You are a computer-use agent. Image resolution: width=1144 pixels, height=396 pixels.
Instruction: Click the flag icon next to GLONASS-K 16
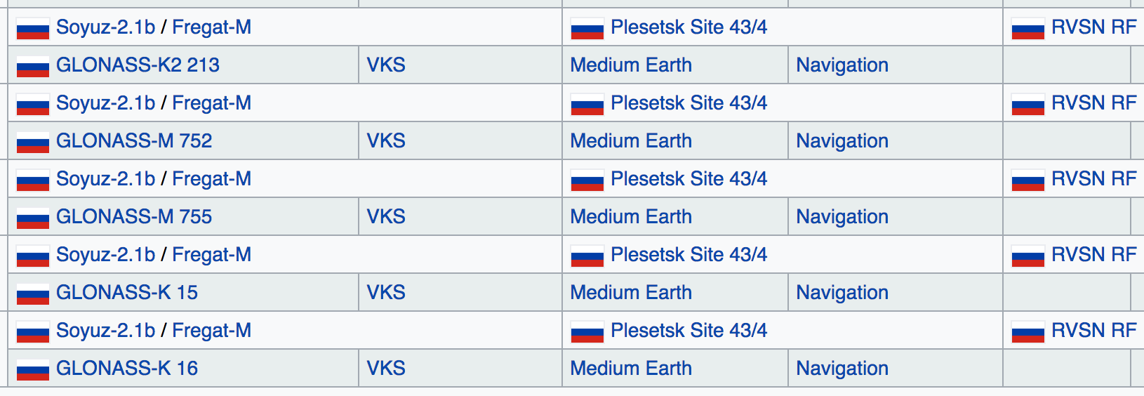click(x=33, y=370)
